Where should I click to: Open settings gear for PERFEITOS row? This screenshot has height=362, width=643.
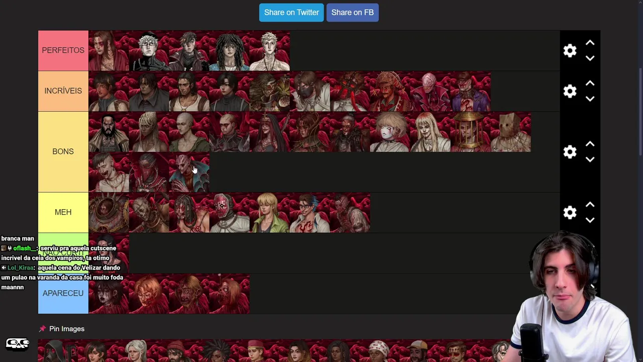[570, 51]
